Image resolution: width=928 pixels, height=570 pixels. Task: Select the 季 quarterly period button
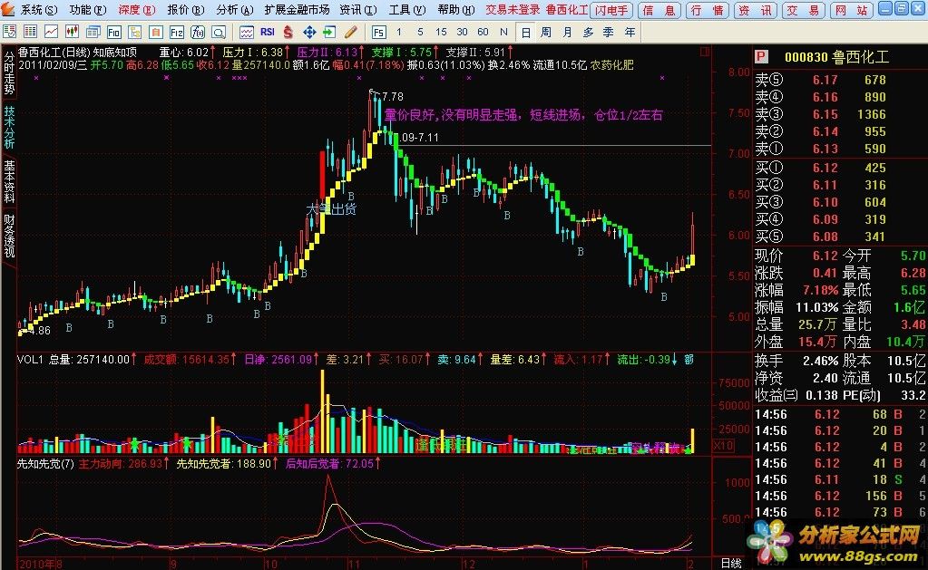(609, 32)
